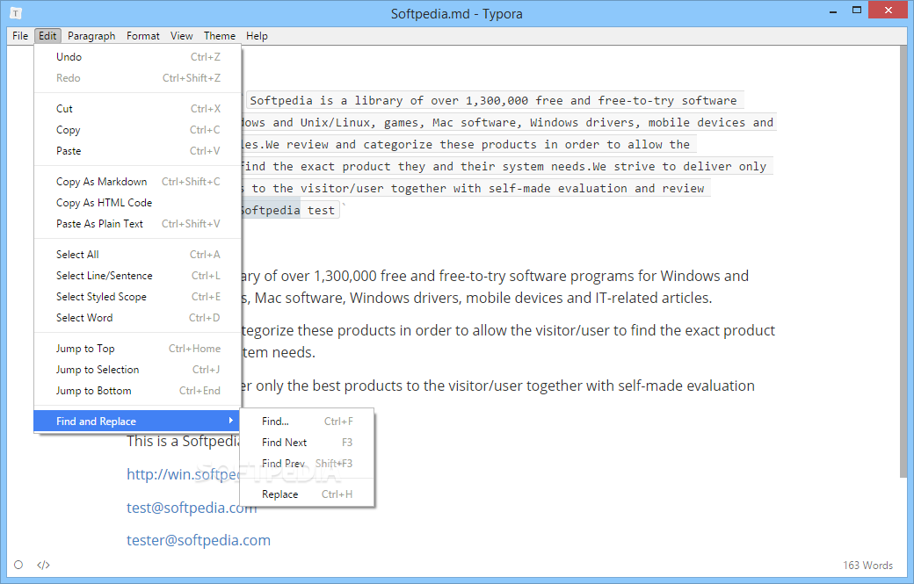The image size is (914, 584).
Task: Select Paste in the Edit menu
Action: tap(138, 151)
